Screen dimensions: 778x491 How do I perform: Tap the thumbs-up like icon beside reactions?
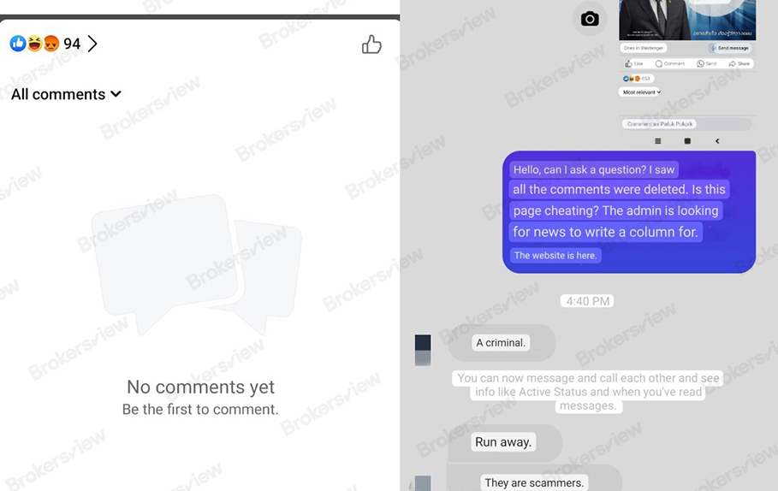pos(371,44)
